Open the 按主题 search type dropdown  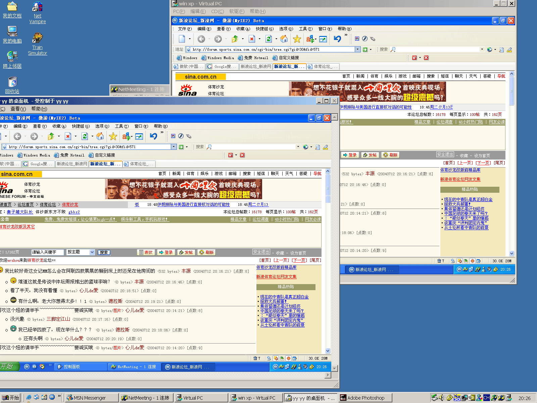[92, 252]
